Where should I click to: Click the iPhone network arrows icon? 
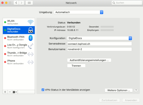tap(31, 62)
